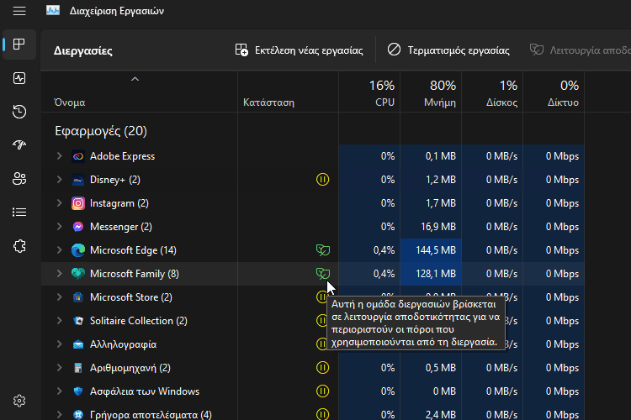The image size is (631, 420).
Task: Click the Messenger app icon
Action: point(78,227)
